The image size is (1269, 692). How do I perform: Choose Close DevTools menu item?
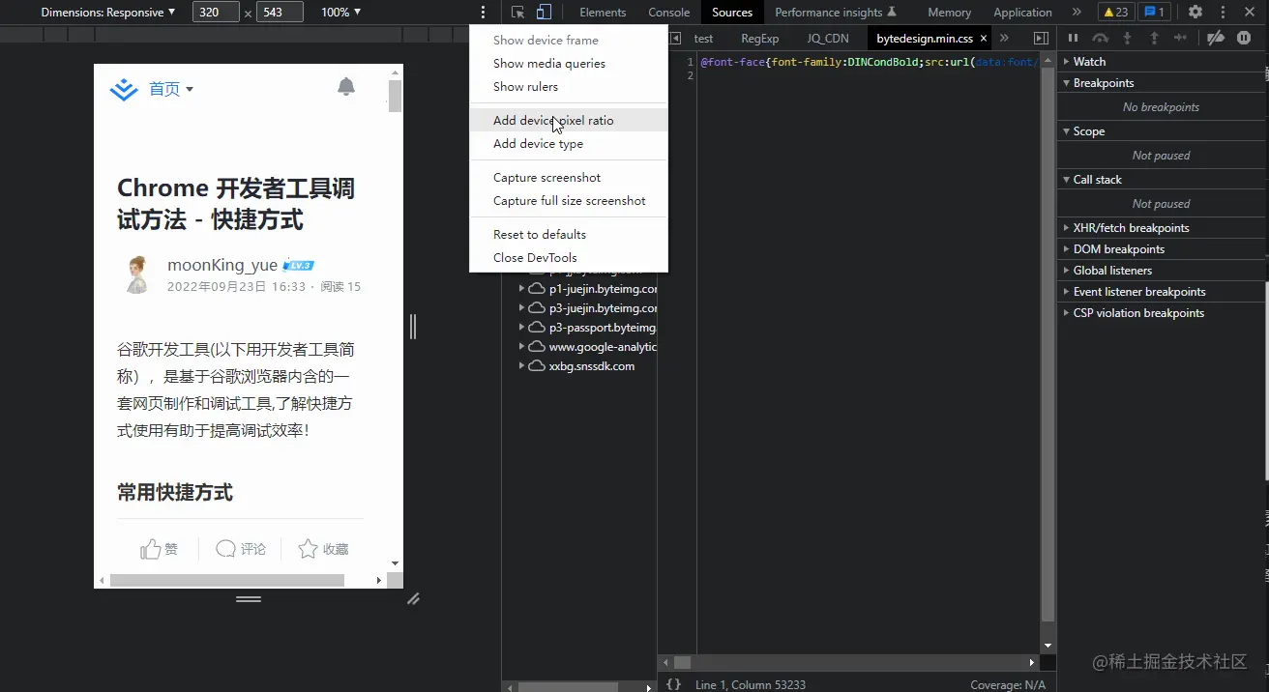[569, 258]
